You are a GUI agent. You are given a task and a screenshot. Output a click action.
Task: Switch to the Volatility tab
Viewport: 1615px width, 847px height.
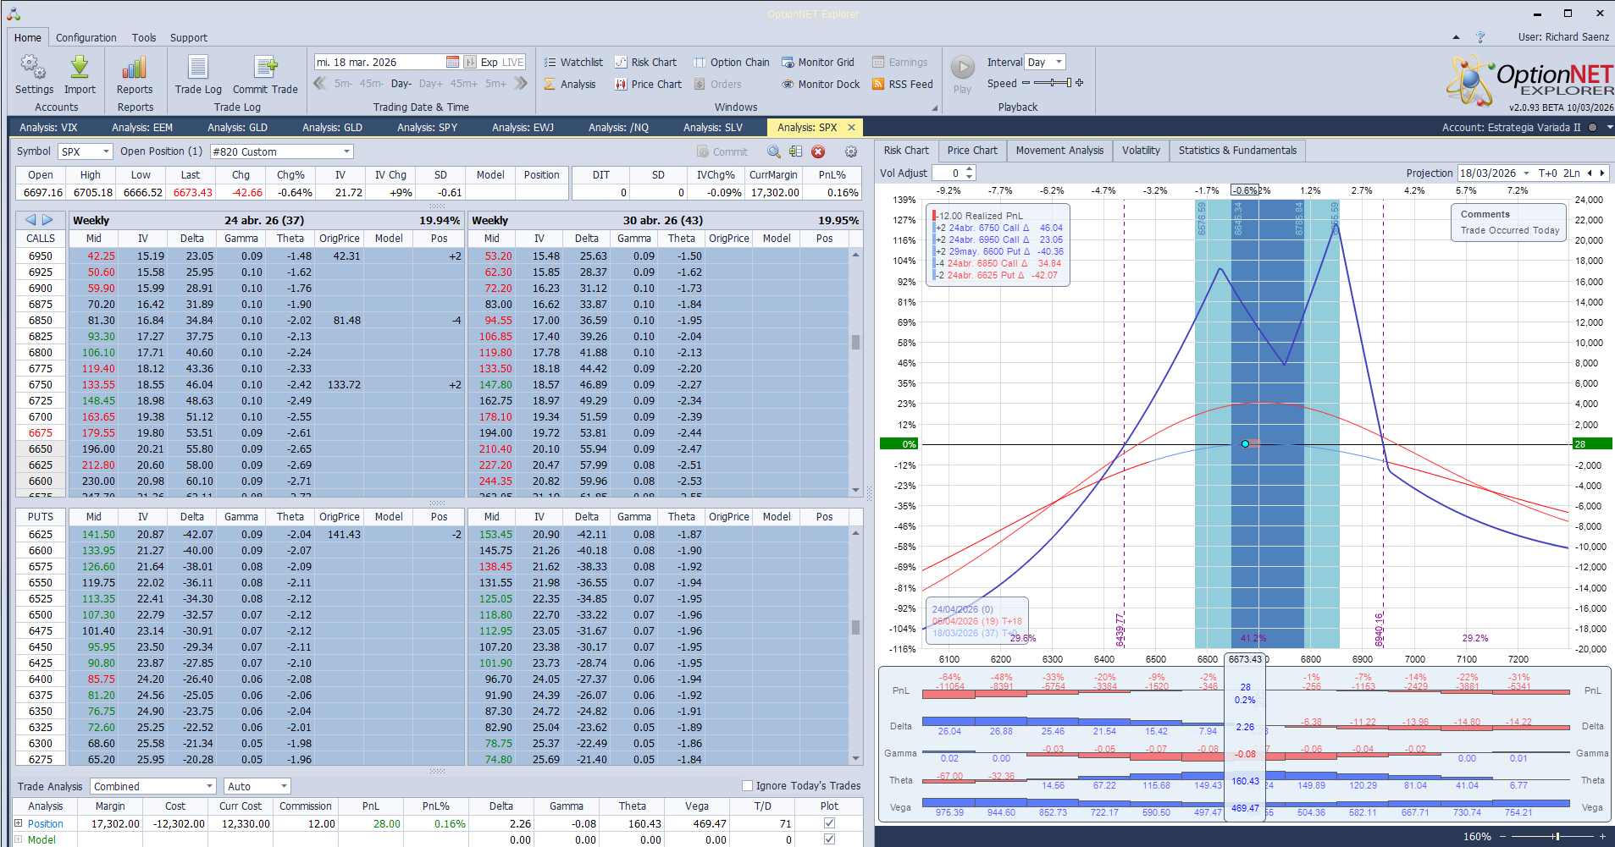1141,151
